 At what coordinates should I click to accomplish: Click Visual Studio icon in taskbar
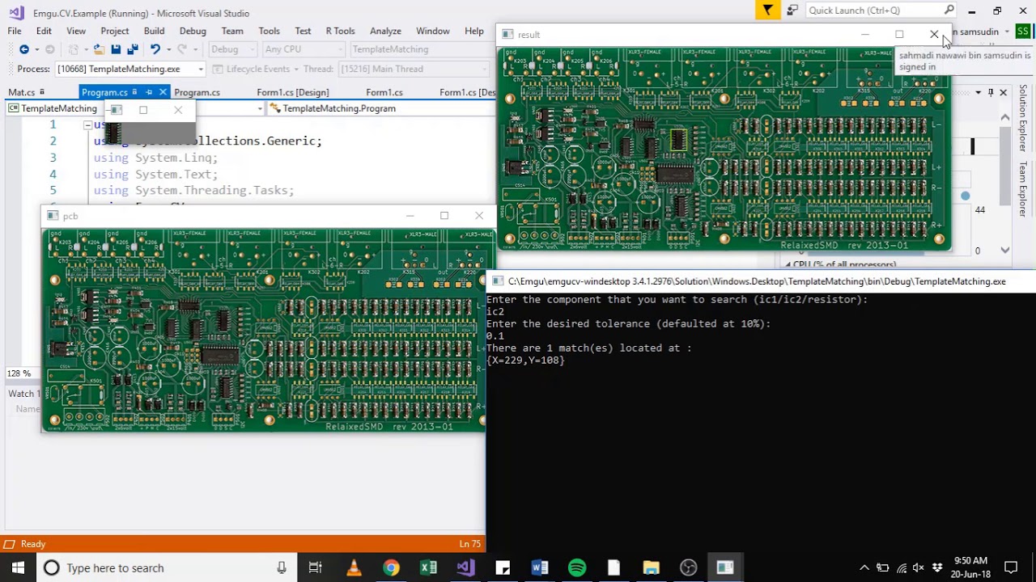tap(465, 567)
